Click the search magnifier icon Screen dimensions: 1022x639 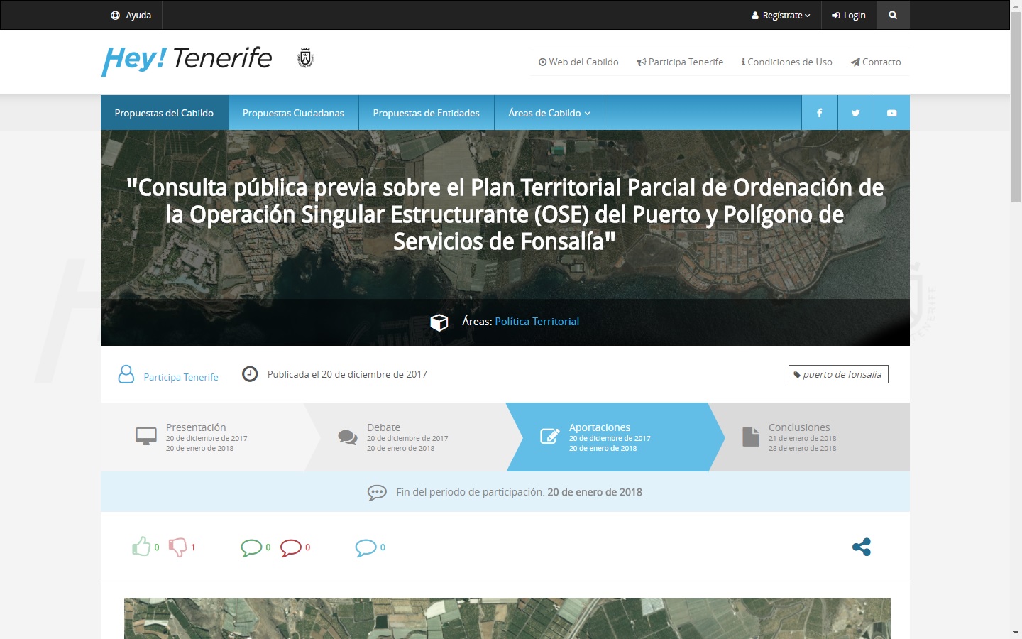click(x=893, y=15)
